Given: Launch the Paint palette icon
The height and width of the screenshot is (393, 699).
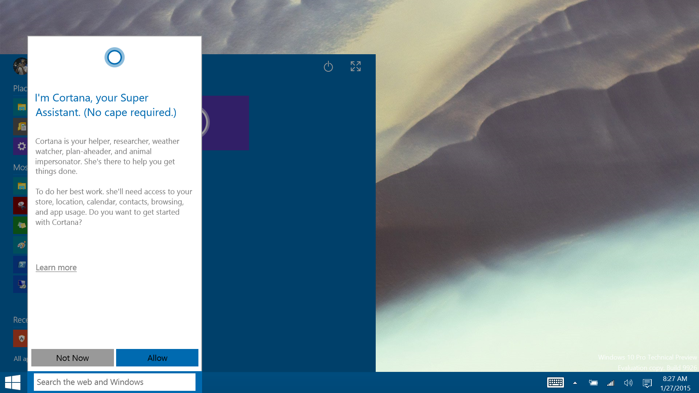Looking at the screenshot, I should click(20, 245).
